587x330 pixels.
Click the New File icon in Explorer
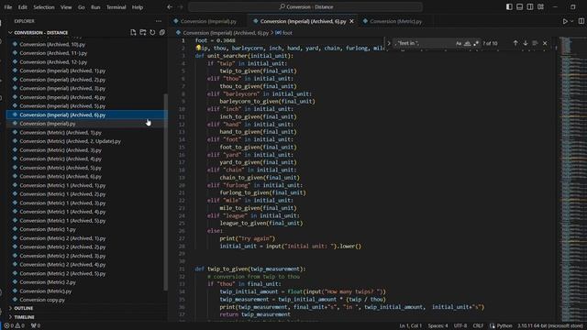pos(133,33)
